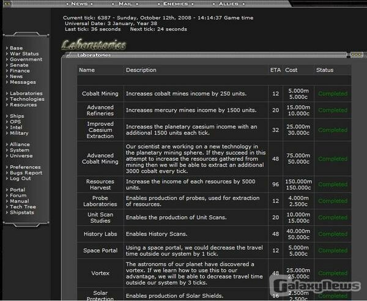This screenshot has width=367, height=301.
Task: Open Bugs Report link
Action: point(26,173)
